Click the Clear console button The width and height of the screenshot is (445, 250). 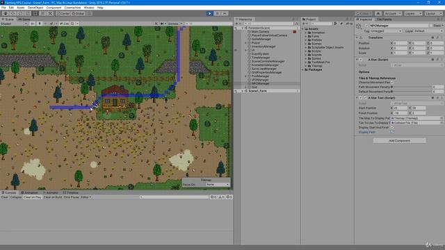[x=5, y=197]
